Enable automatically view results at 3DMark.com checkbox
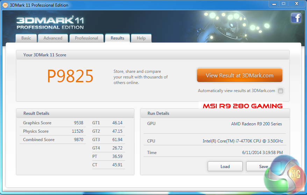This screenshot has width=307, height=195. tap(280, 91)
